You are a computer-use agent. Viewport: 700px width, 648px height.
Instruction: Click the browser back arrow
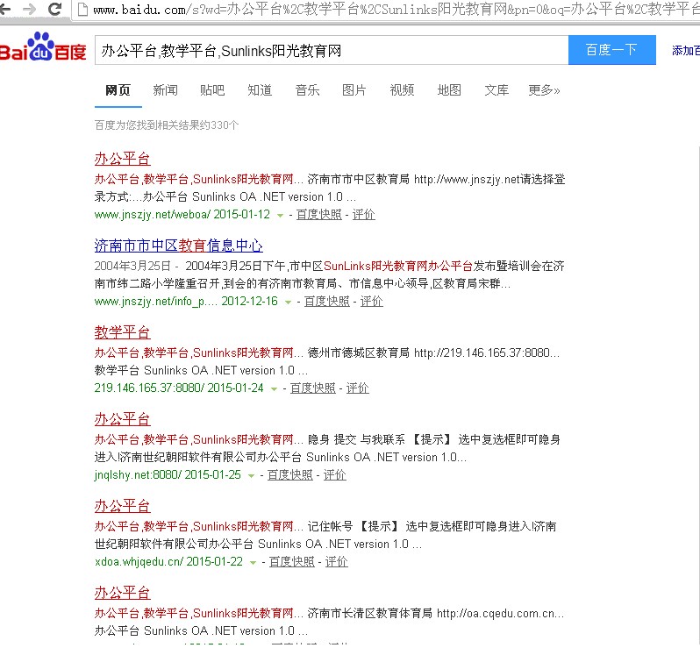4,9
